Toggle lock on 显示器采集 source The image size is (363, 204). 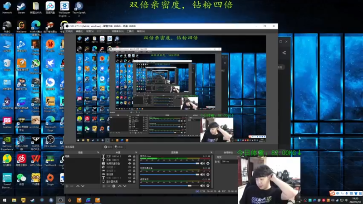(x=134, y=182)
